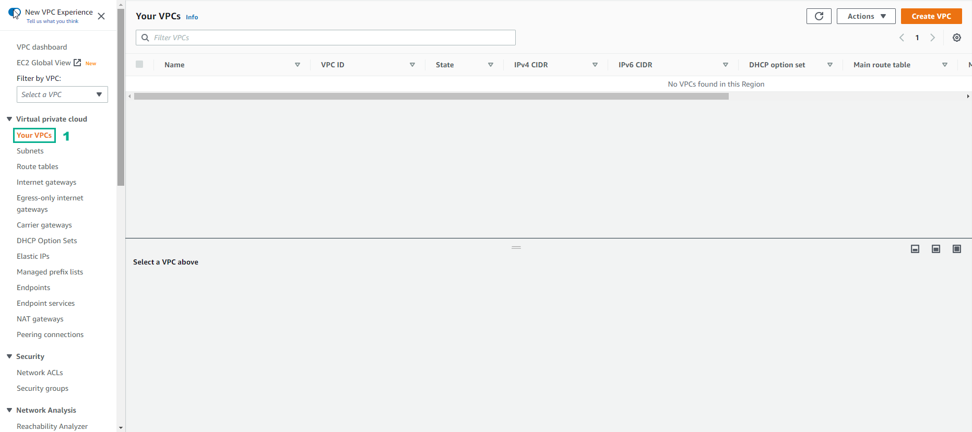
Task: Open Network ACLs
Action: click(40, 373)
